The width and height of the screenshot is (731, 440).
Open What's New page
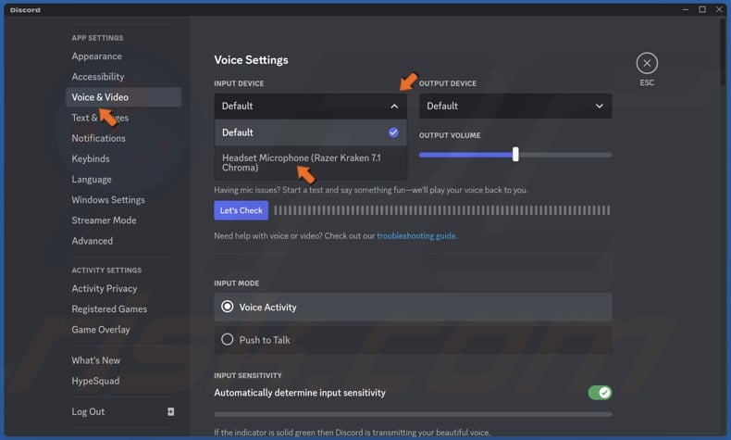tap(95, 360)
